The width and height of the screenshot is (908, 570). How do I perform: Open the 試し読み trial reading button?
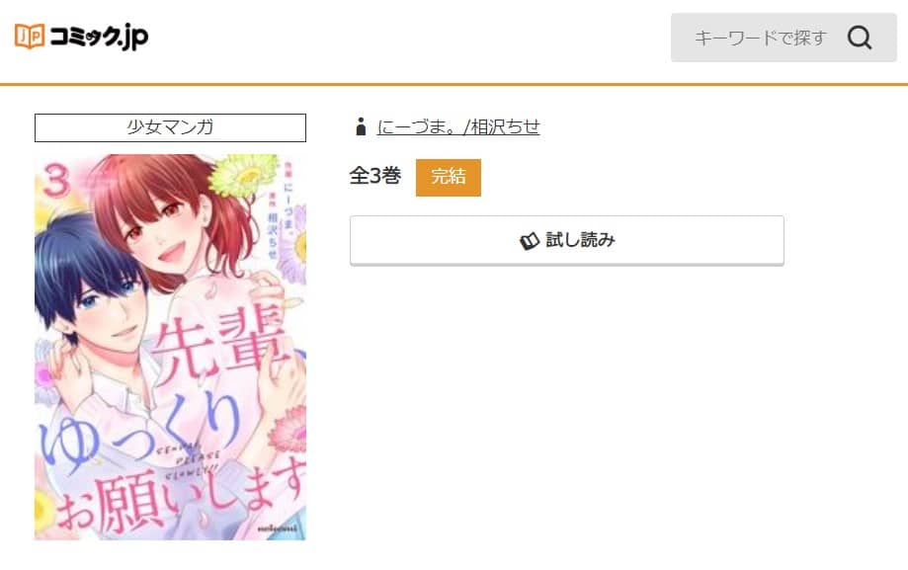click(x=566, y=240)
